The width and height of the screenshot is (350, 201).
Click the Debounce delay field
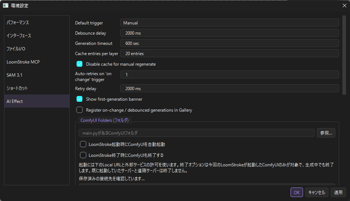[x=229, y=33]
